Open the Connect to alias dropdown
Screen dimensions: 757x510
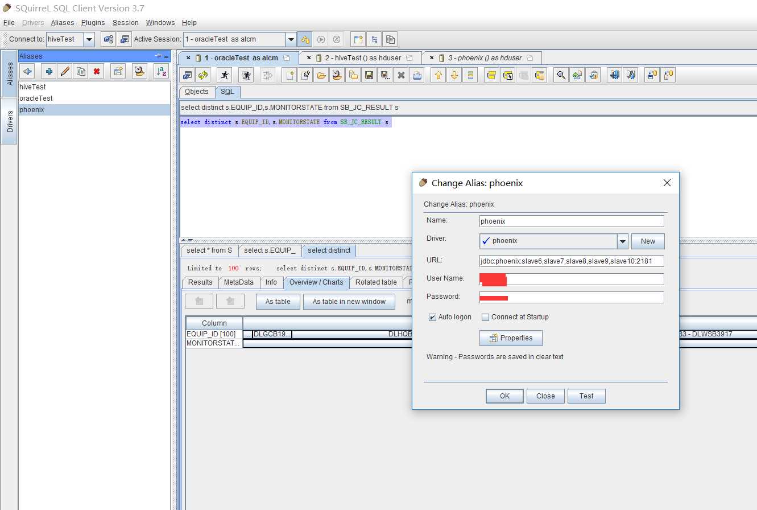[89, 39]
